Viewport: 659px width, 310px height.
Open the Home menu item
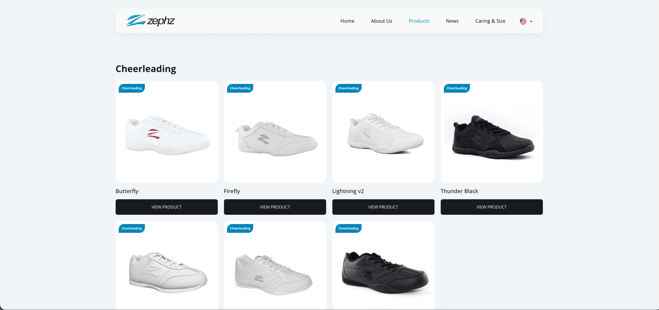point(347,21)
